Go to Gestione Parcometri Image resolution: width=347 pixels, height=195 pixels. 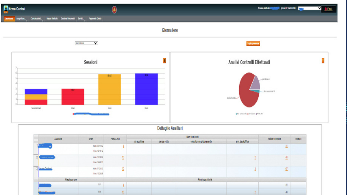point(68,19)
